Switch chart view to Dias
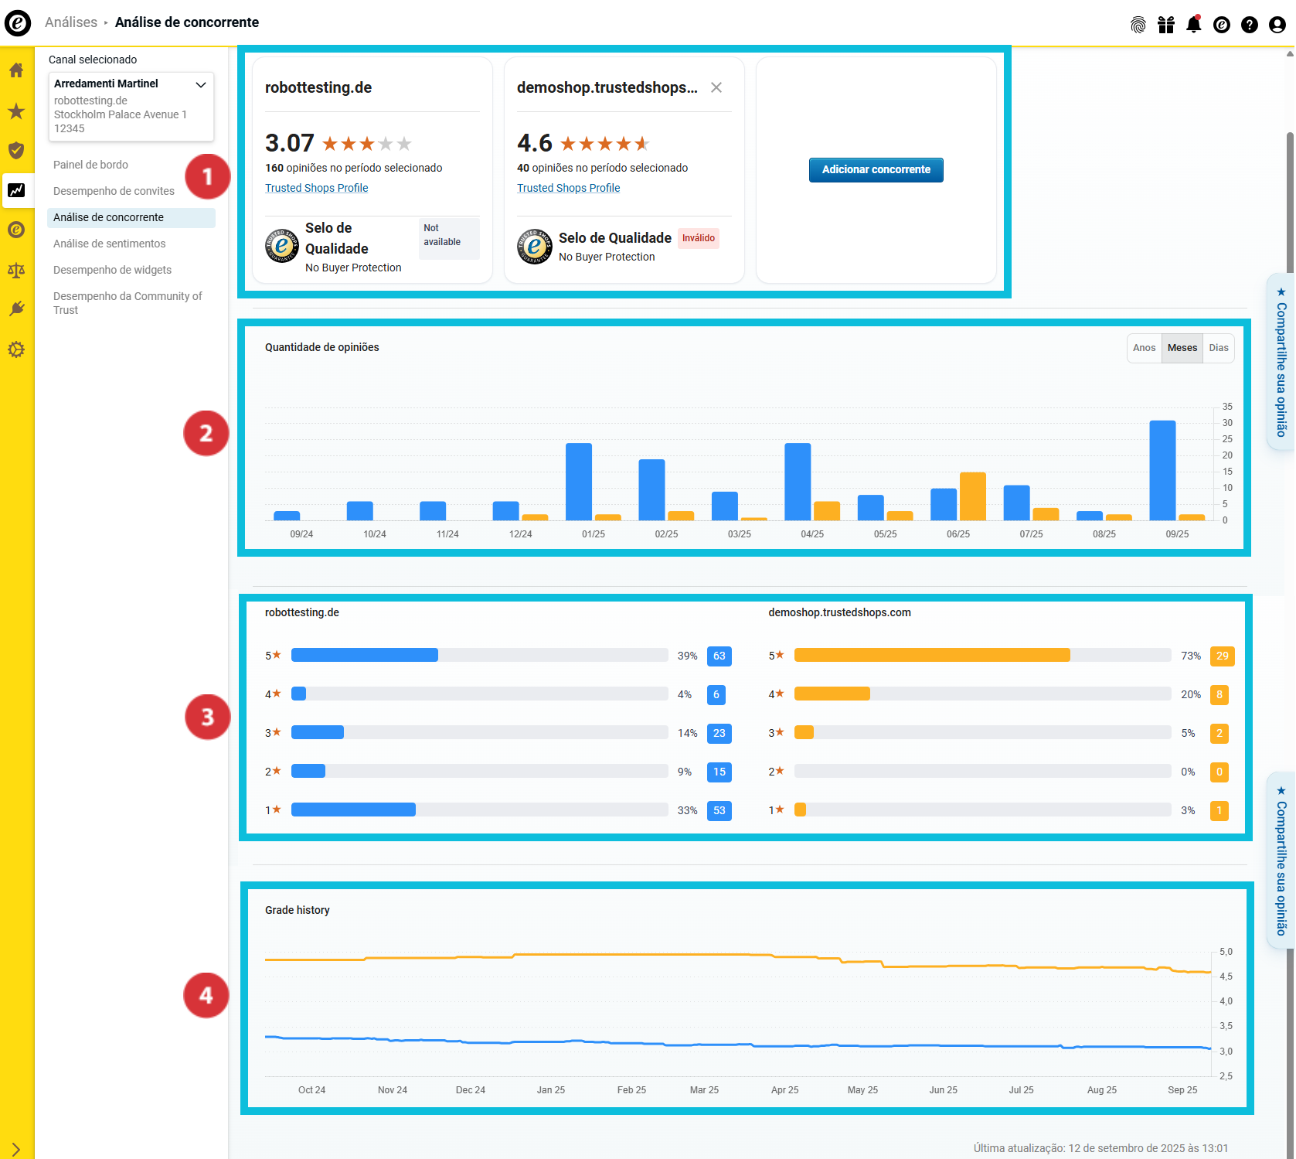1296x1159 pixels. point(1218,348)
